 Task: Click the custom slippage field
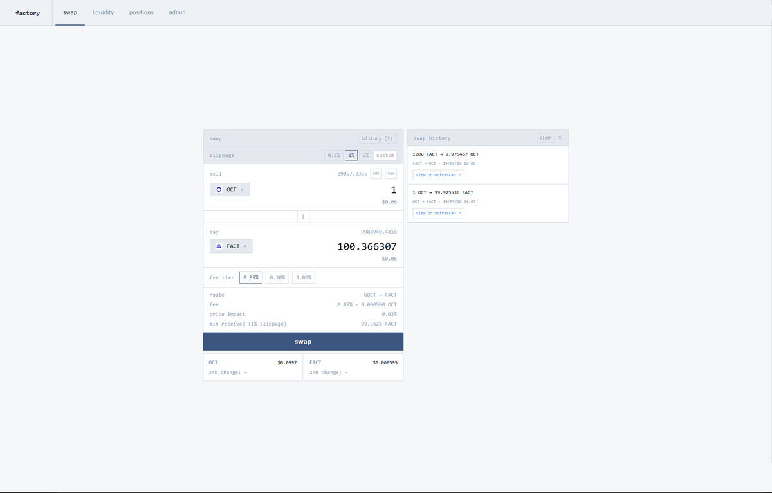coord(385,155)
